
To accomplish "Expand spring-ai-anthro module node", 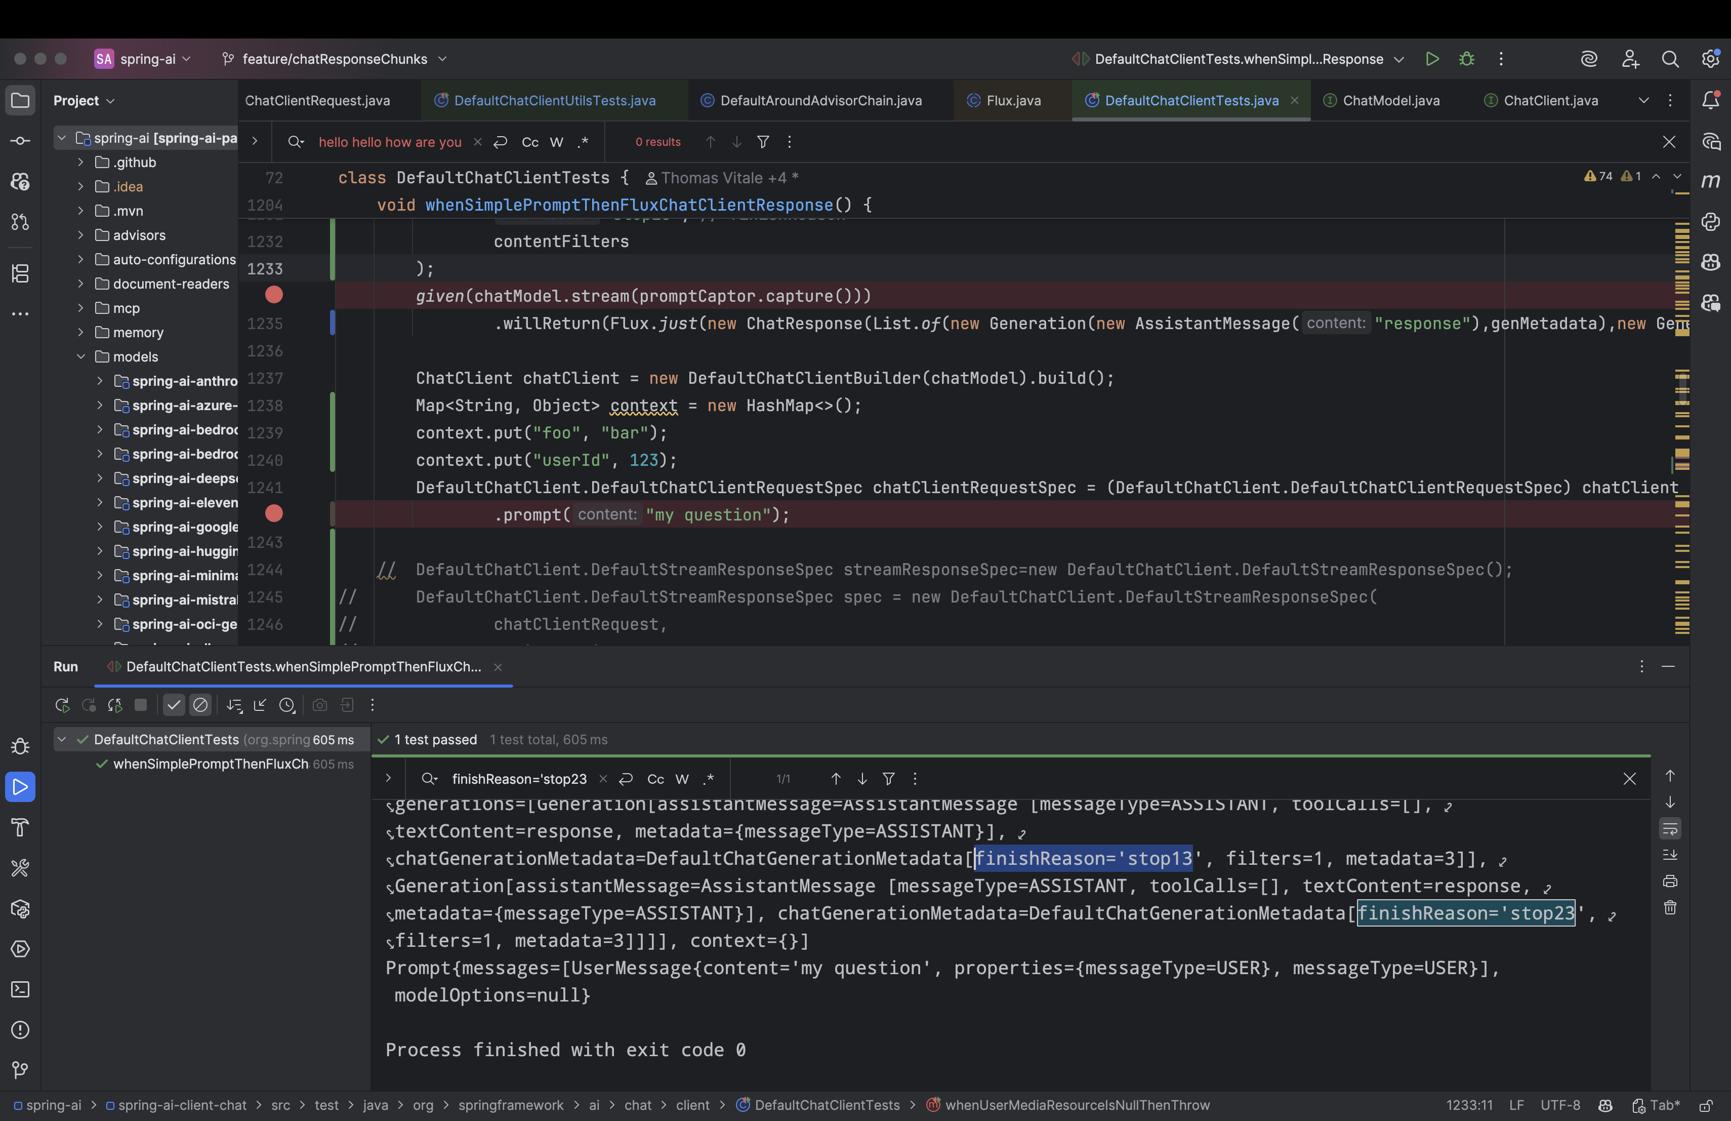I will point(100,381).
